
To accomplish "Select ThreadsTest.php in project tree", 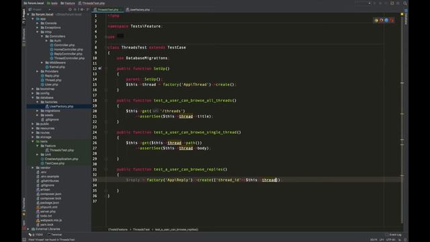I will coord(61,150).
